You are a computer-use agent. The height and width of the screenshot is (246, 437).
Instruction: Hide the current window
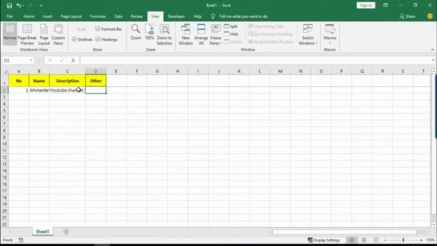[x=231, y=34]
